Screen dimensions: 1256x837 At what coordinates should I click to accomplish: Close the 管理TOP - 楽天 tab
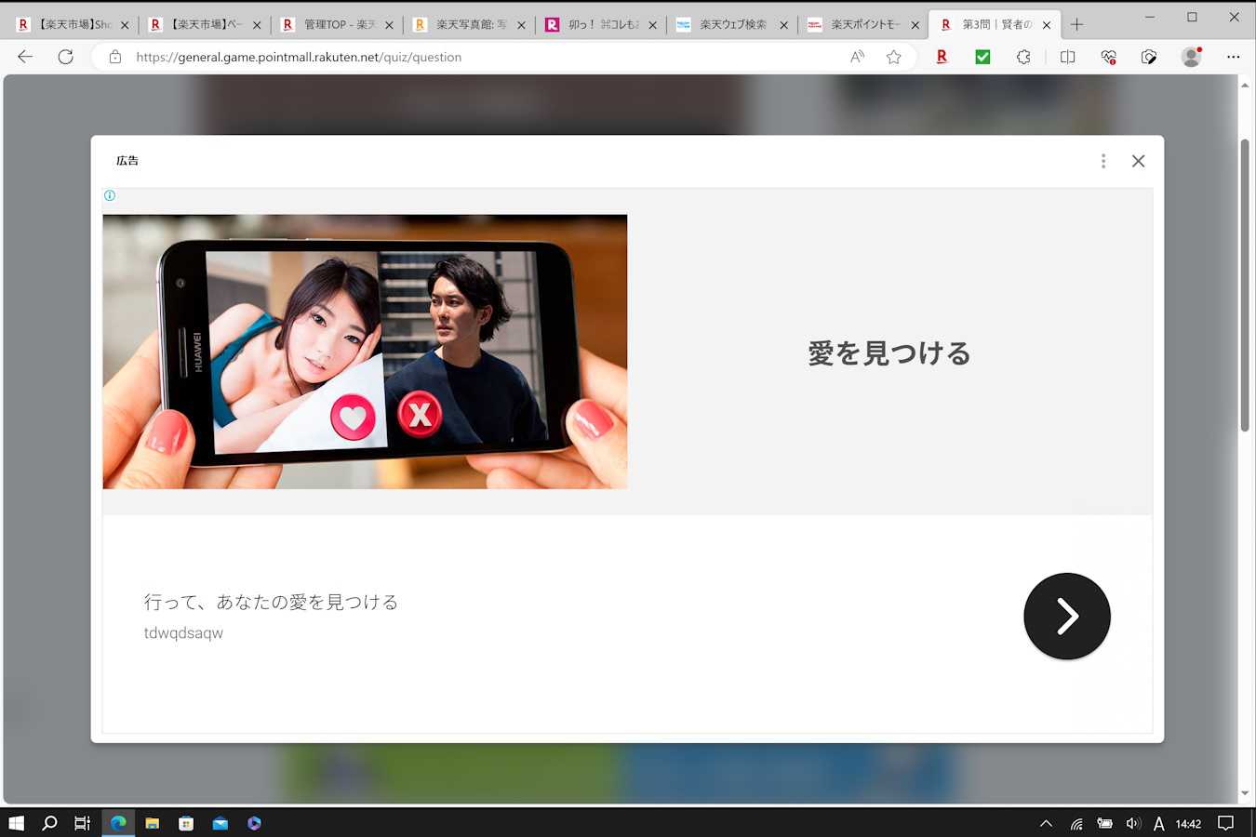tap(389, 25)
